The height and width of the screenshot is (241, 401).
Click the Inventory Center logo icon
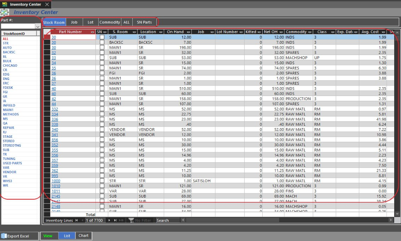click(x=5, y=12)
